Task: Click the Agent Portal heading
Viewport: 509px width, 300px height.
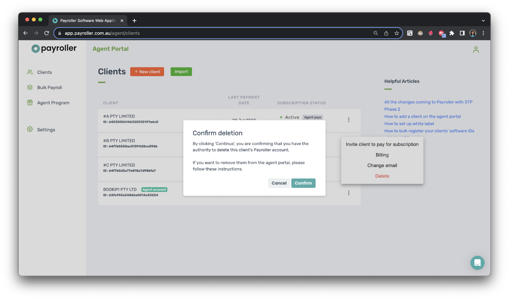Action: (x=111, y=49)
